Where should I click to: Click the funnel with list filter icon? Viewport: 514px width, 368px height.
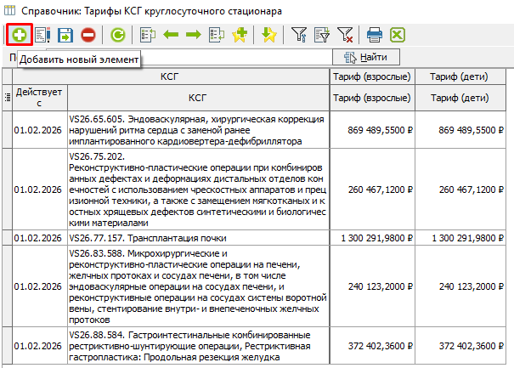tap(322, 35)
